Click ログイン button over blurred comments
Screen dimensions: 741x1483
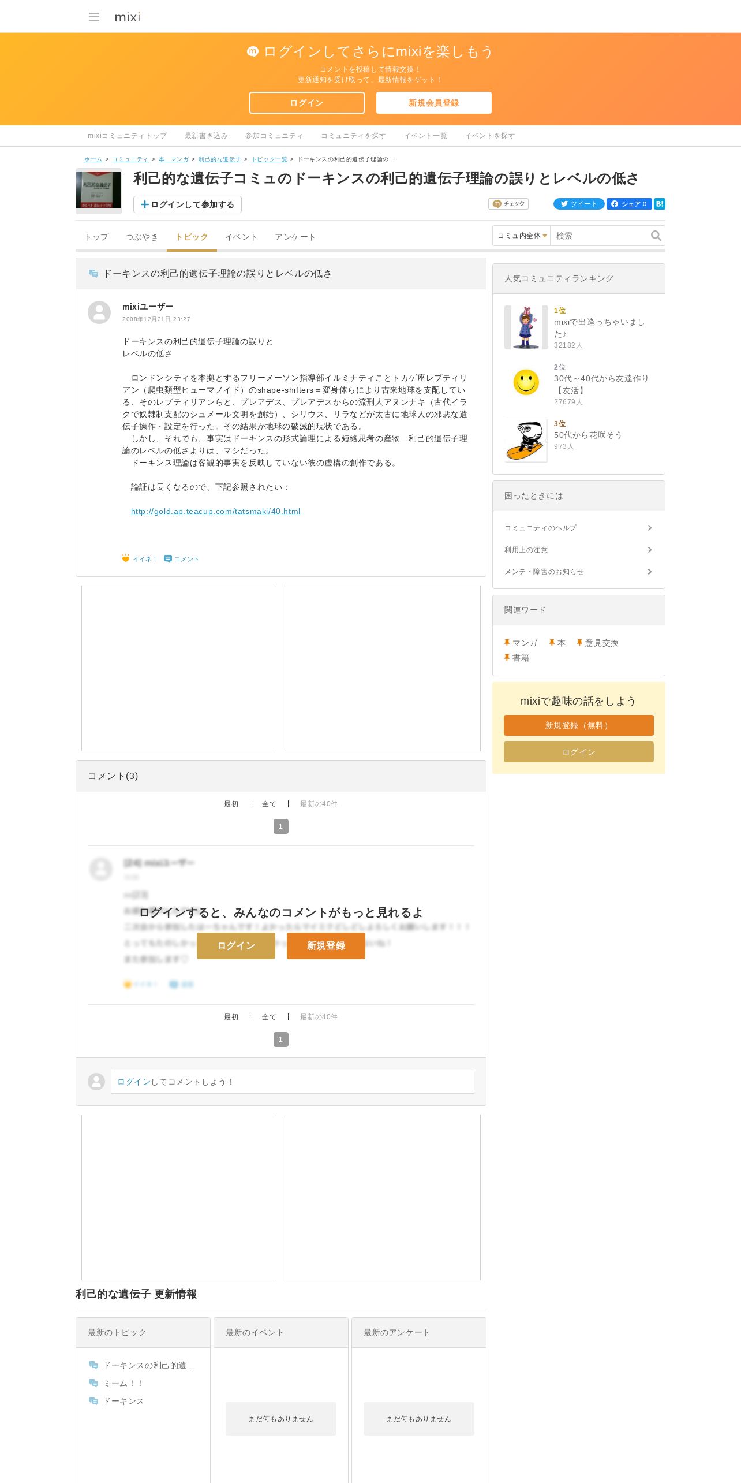pyautogui.click(x=236, y=946)
